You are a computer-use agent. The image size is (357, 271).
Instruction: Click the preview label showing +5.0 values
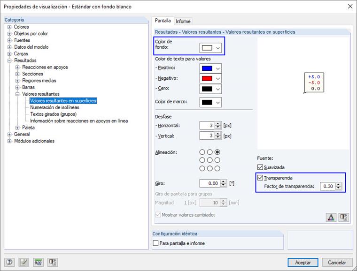pyautogui.click(x=314, y=83)
